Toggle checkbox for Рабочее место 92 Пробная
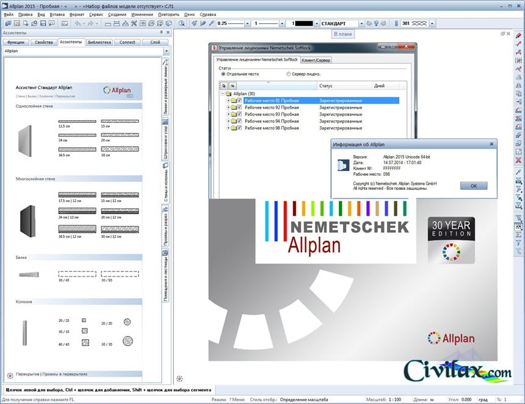 239,107
